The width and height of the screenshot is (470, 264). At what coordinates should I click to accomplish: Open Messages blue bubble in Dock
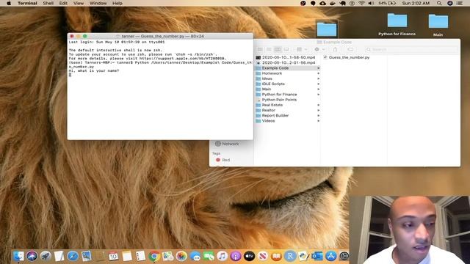(x=195, y=256)
